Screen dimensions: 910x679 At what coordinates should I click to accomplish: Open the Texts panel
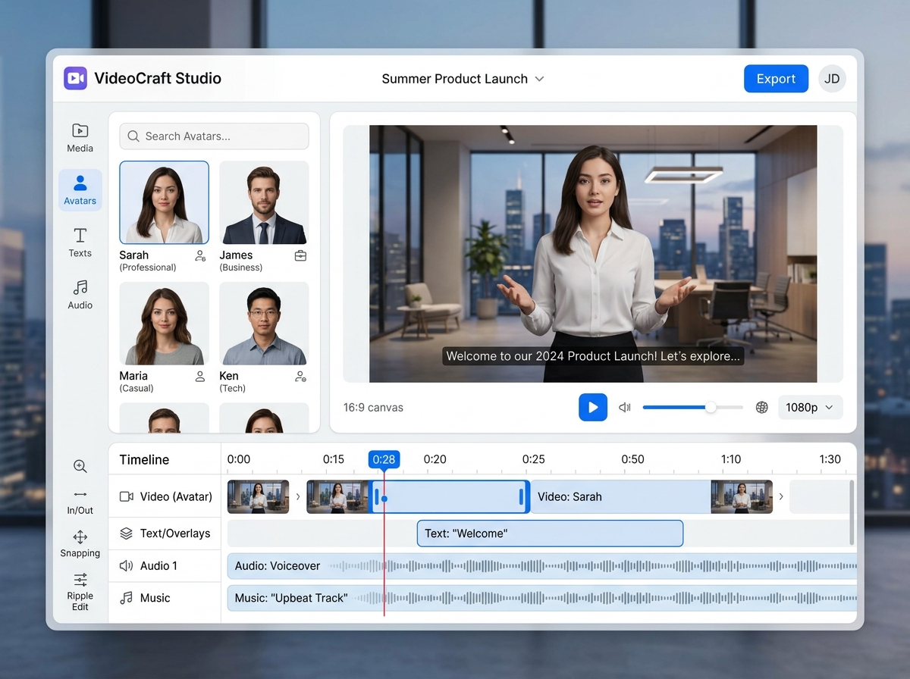click(80, 242)
